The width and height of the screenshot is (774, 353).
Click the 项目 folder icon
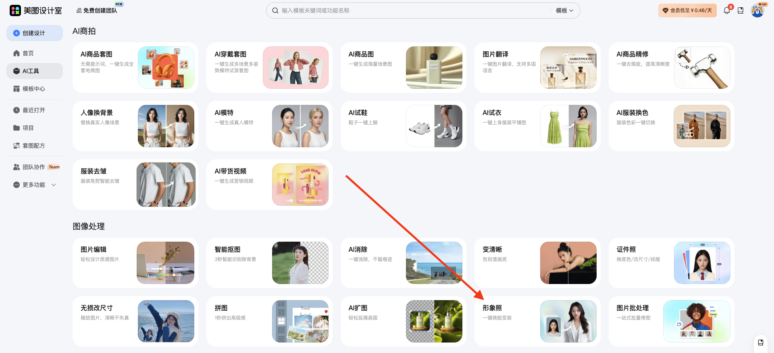coord(17,128)
